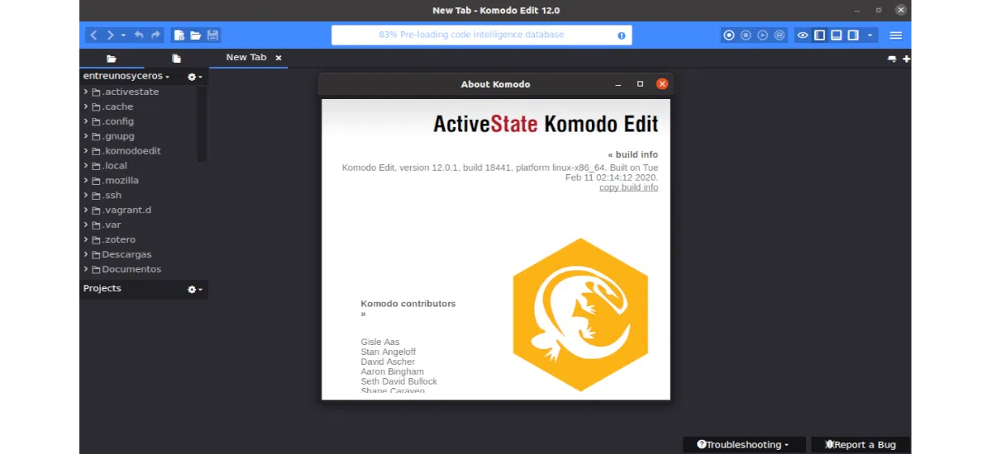Click the copy build info link
This screenshot has height=454, width=992.
[628, 187]
